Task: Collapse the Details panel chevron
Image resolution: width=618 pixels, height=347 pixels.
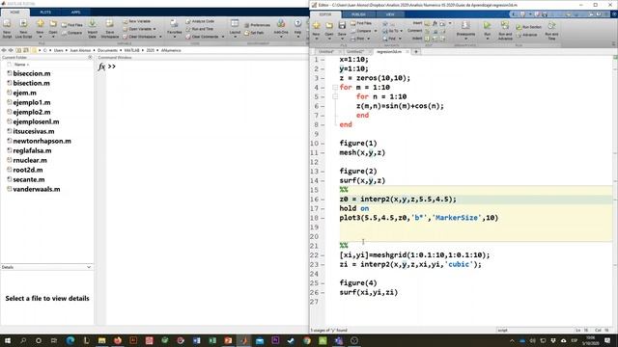Action: pos(89,267)
